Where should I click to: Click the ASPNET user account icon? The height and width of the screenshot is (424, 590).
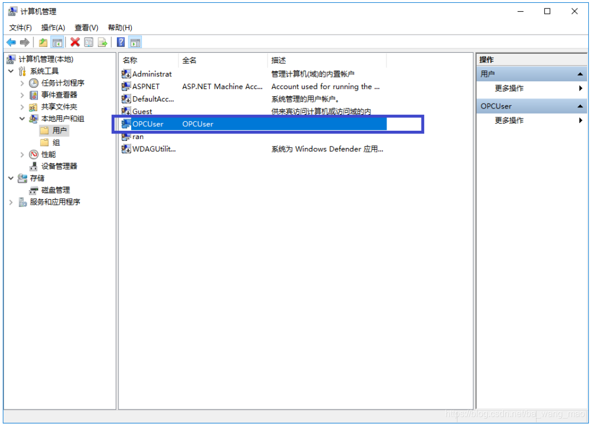click(126, 87)
